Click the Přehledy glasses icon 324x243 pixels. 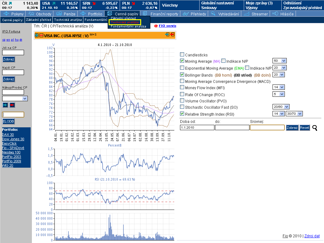(x=186, y=14)
